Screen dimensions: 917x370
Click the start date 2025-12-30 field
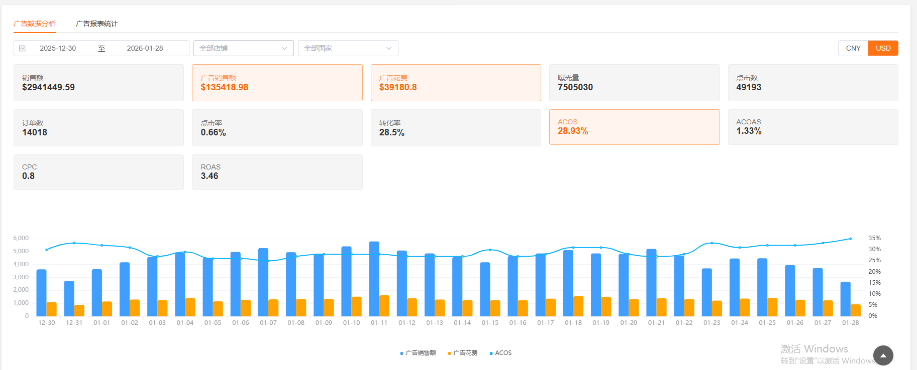[x=58, y=48]
